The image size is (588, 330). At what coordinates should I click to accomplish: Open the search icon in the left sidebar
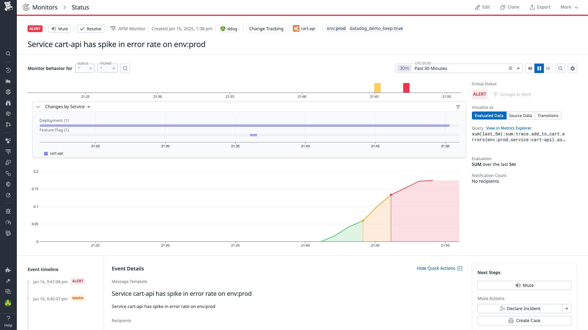(x=8, y=54)
